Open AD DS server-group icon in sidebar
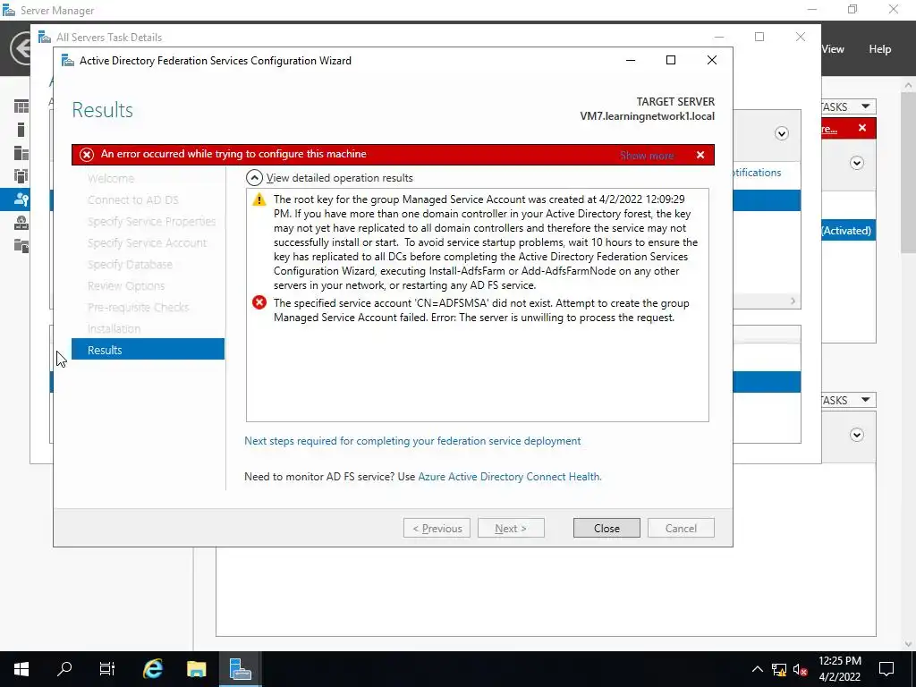 click(21, 176)
